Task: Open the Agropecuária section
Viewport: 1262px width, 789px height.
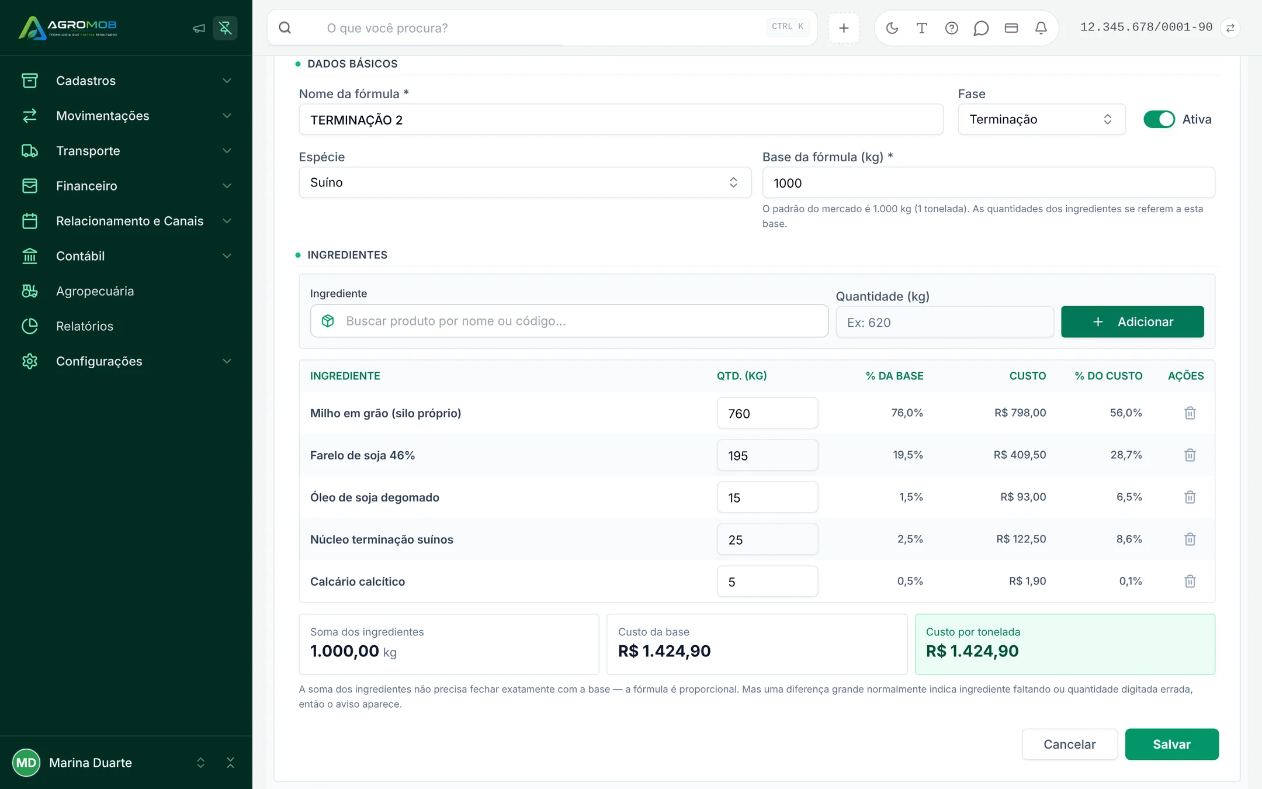Action: click(126, 291)
